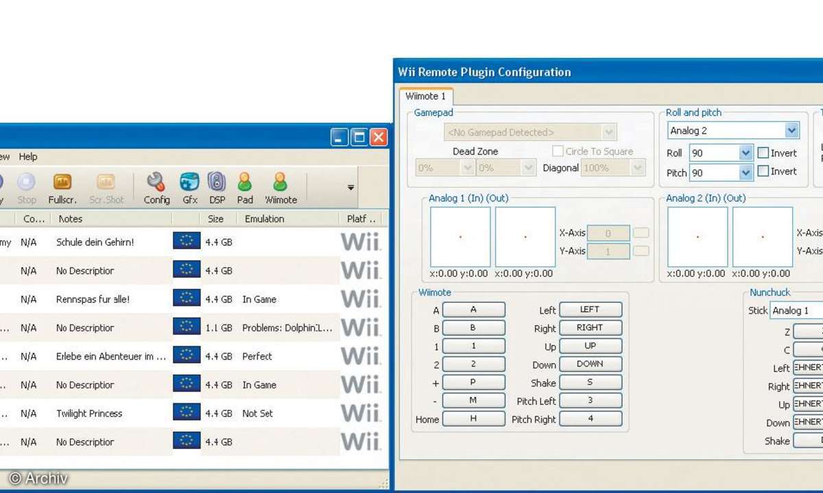Screen dimensions: 823x493
Task: Open the Gfx graphics plugin settings
Action: (x=190, y=188)
